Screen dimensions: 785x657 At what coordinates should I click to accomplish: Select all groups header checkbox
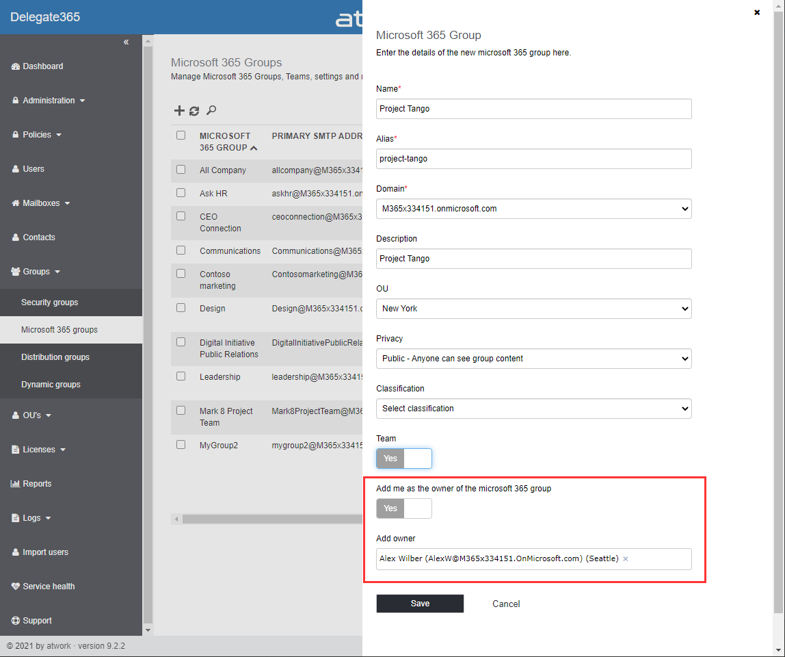coord(181,136)
